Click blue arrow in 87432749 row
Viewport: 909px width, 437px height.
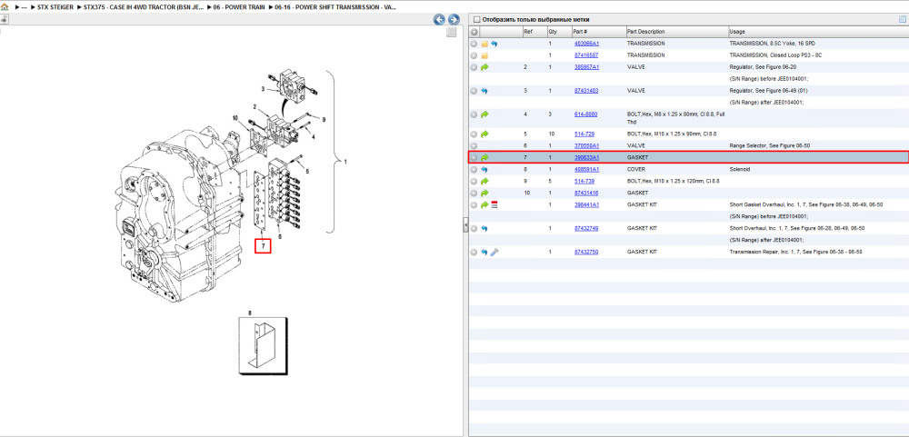tap(484, 228)
